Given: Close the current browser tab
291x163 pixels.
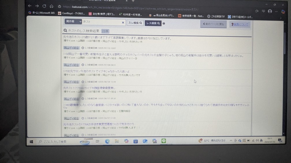Looking at the screenshot, I should [126, 1].
